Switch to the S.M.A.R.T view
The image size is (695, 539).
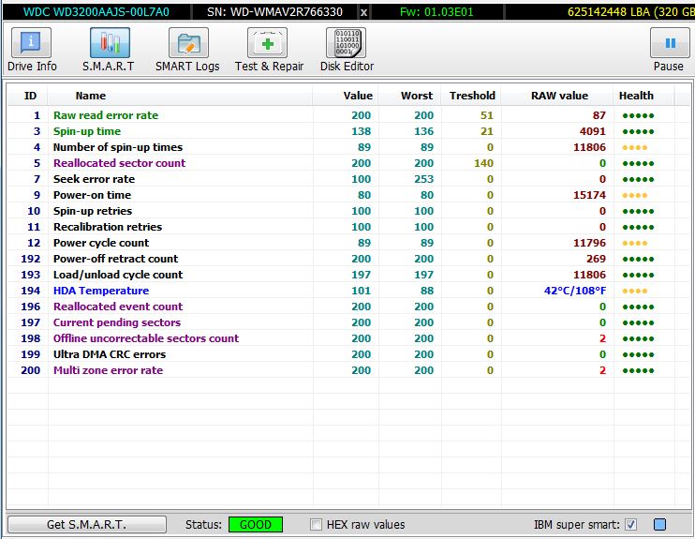click(109, 50)
